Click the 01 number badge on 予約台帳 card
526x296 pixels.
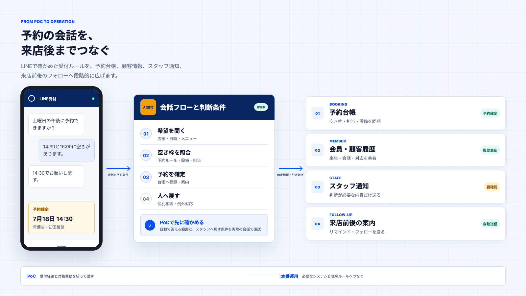tap(318, 113)
